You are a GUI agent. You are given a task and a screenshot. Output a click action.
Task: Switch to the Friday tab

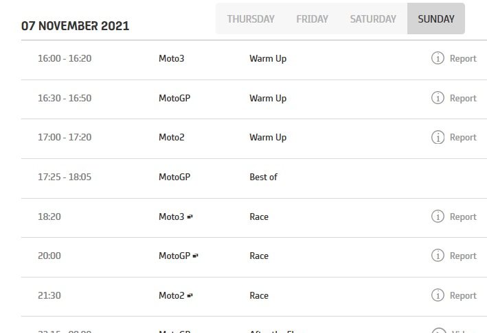click(312, 19)
